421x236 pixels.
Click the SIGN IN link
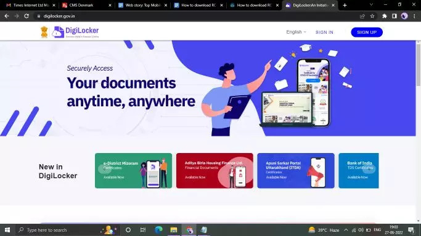click(324, 32)
